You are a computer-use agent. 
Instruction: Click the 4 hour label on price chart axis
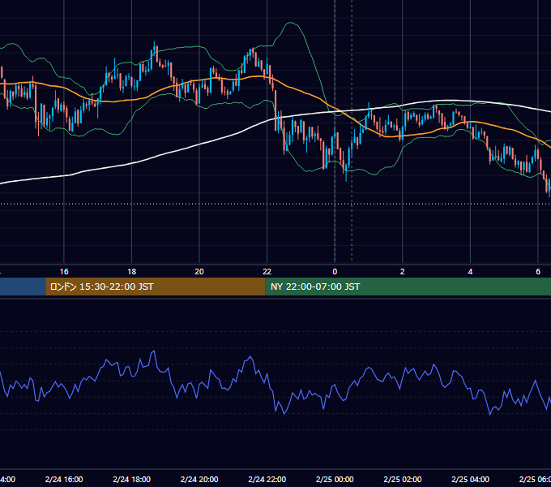click(x=470, y=272)
